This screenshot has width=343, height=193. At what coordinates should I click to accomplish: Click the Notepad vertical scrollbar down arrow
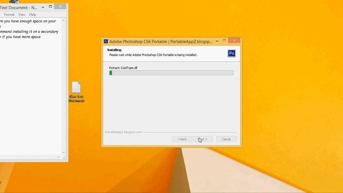63,152
